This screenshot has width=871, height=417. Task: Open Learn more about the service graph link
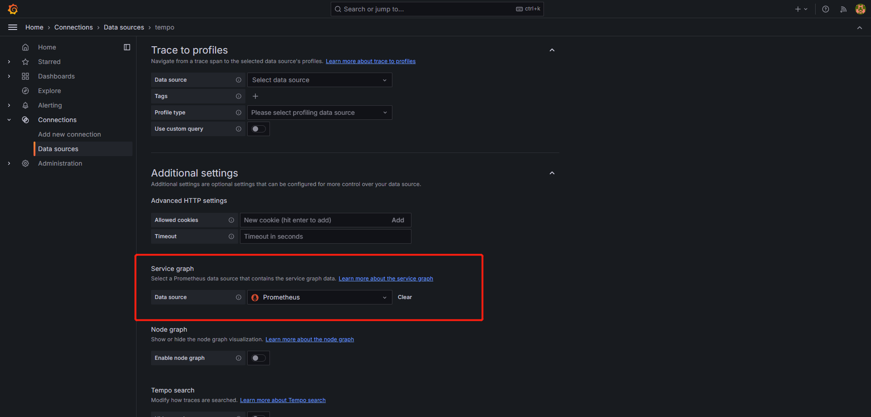pos(386,279)
